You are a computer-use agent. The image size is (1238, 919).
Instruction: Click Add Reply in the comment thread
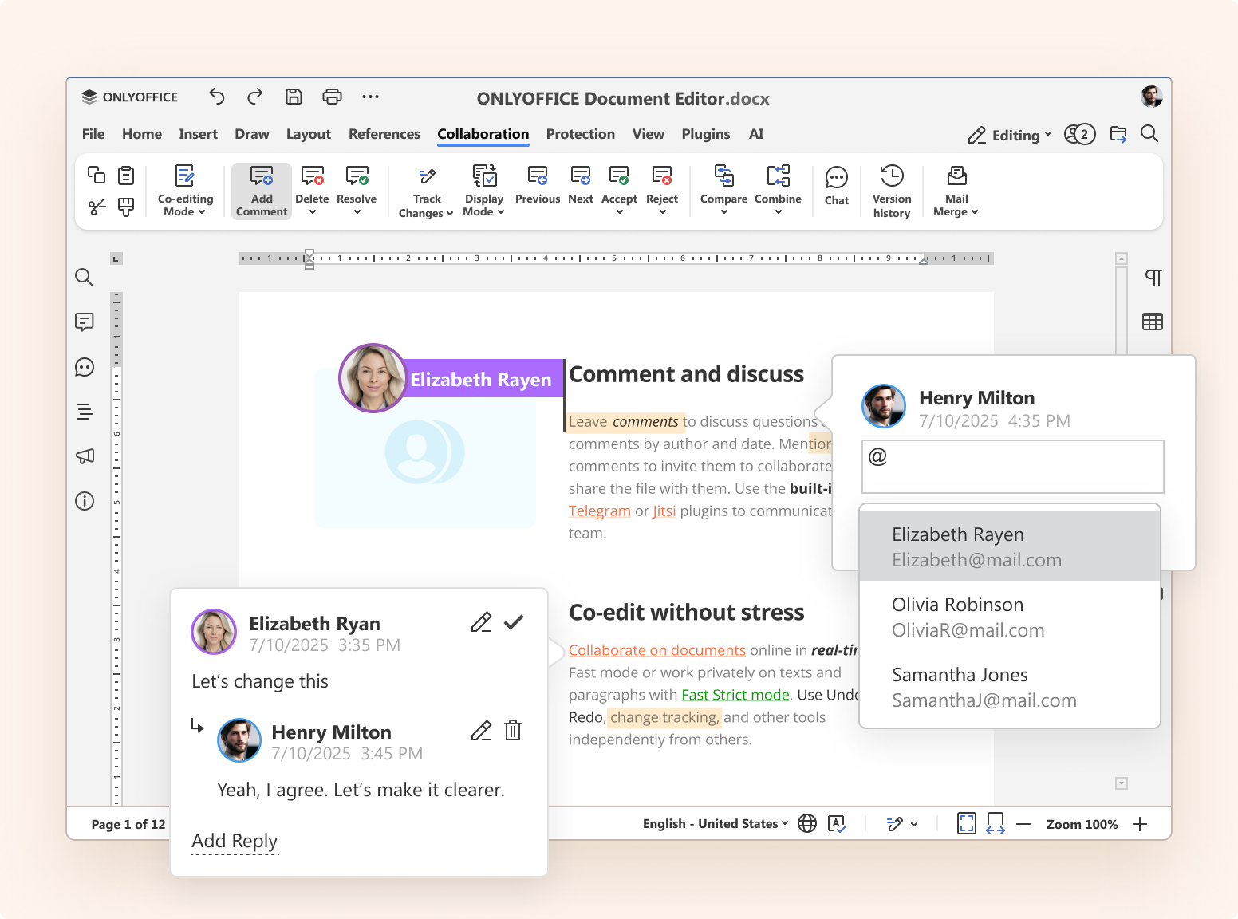(235, 841)
